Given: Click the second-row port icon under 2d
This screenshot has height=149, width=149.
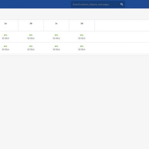Looking at the screenshot, I should pos(82,46).
